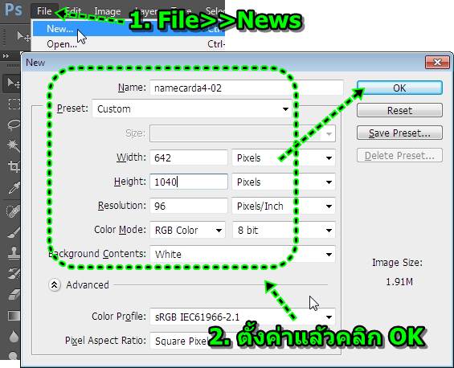Select the Magic Wand tool
454x368 pixels.
[14, 145]
